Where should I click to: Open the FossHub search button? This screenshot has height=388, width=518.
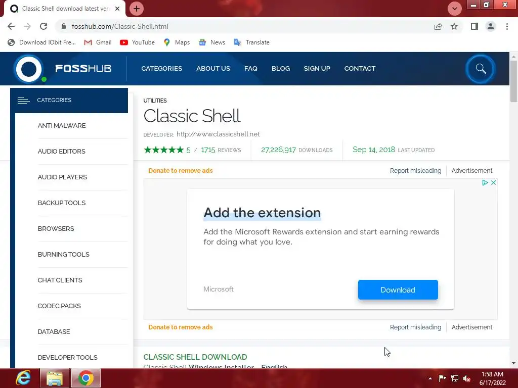click(481, 69)
